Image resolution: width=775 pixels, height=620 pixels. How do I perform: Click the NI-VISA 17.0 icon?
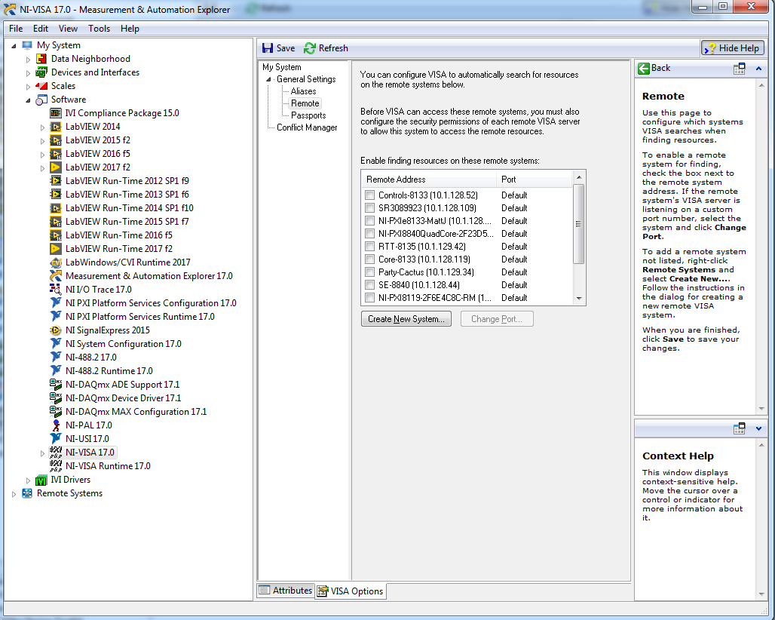pos(56,453)
